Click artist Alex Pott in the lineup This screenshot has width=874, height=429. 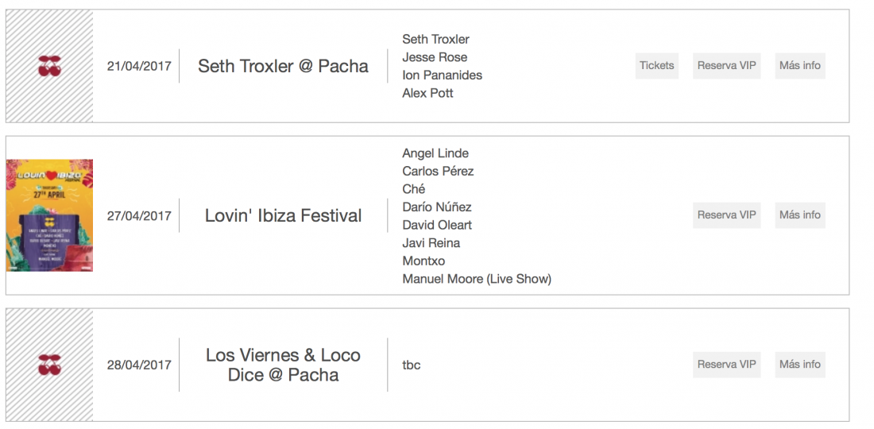click(427, 93)
